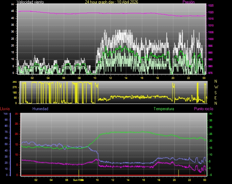Click the "E" wind direction letter
The width and height of the screenshot is (232, 184).
click(216, 98)
